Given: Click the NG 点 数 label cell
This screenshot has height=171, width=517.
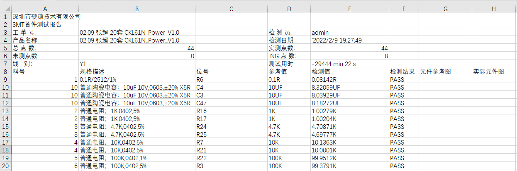Looking at the screenshot, I should coord(289,56).
